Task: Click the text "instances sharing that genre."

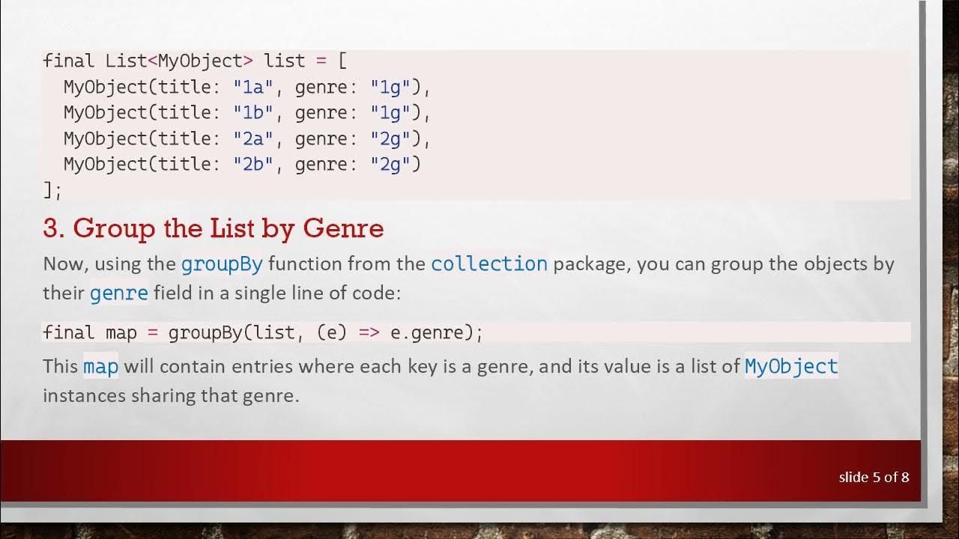Action: point(171,396)
